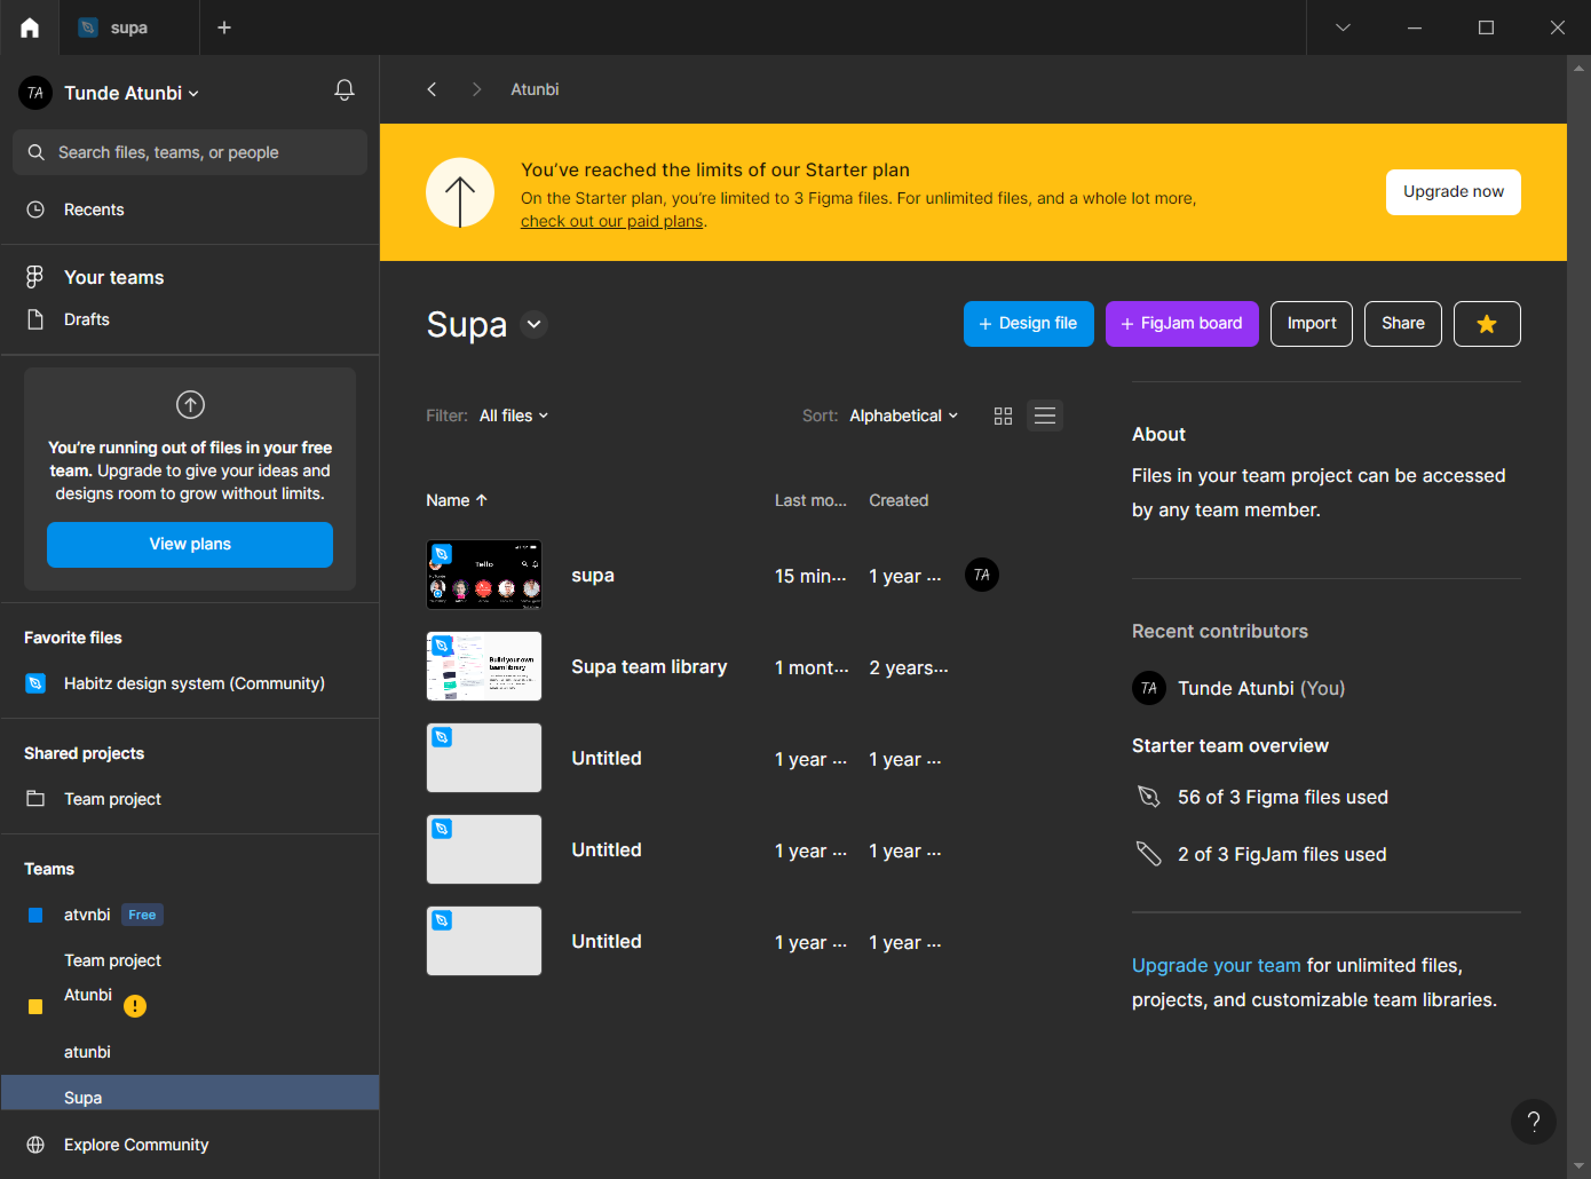Screen dimensions: 1591x1179
Task: Open a new tab with the plus icon
Action: (224, 27)
